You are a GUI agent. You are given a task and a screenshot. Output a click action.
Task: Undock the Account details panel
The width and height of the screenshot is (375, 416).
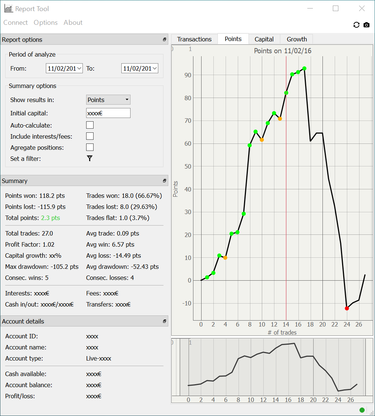pos(165,321)
